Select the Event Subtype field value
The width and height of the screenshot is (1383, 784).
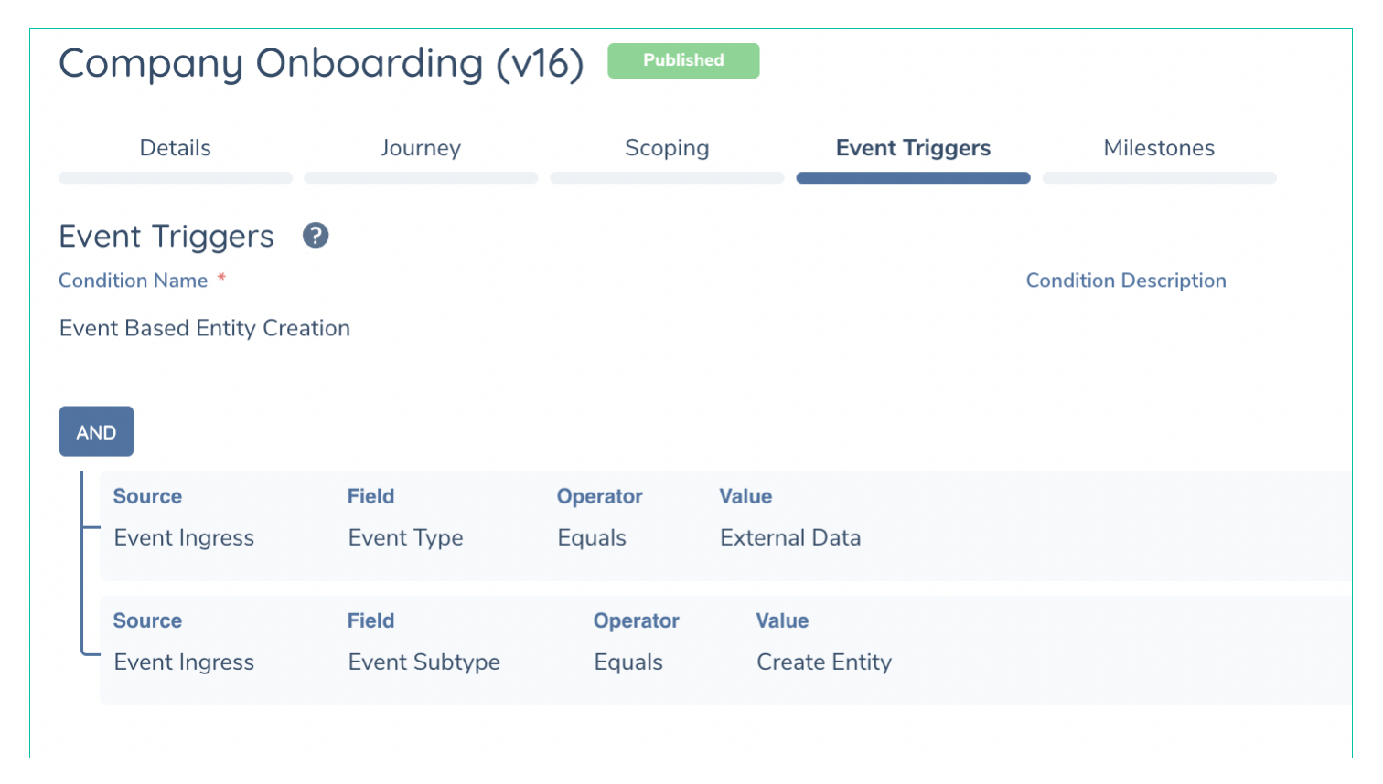pos(423,662)
